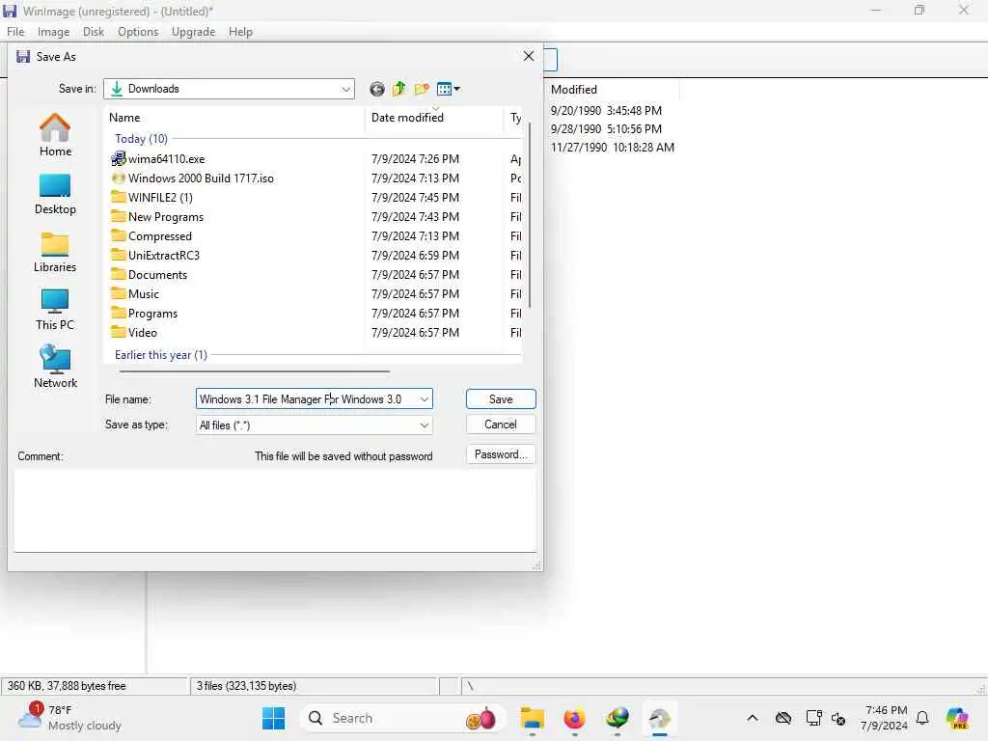The image size is (988, 741).
Task: Select the Video folder
Action: tap(134, 333)
